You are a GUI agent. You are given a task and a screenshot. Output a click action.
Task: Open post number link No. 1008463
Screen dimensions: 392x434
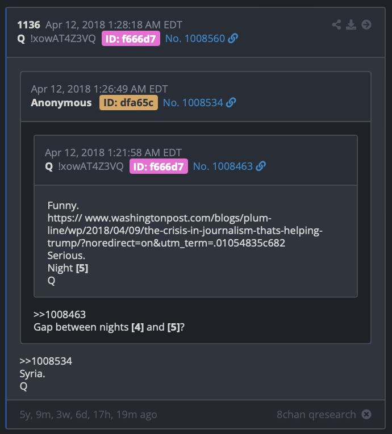[223, 166]
